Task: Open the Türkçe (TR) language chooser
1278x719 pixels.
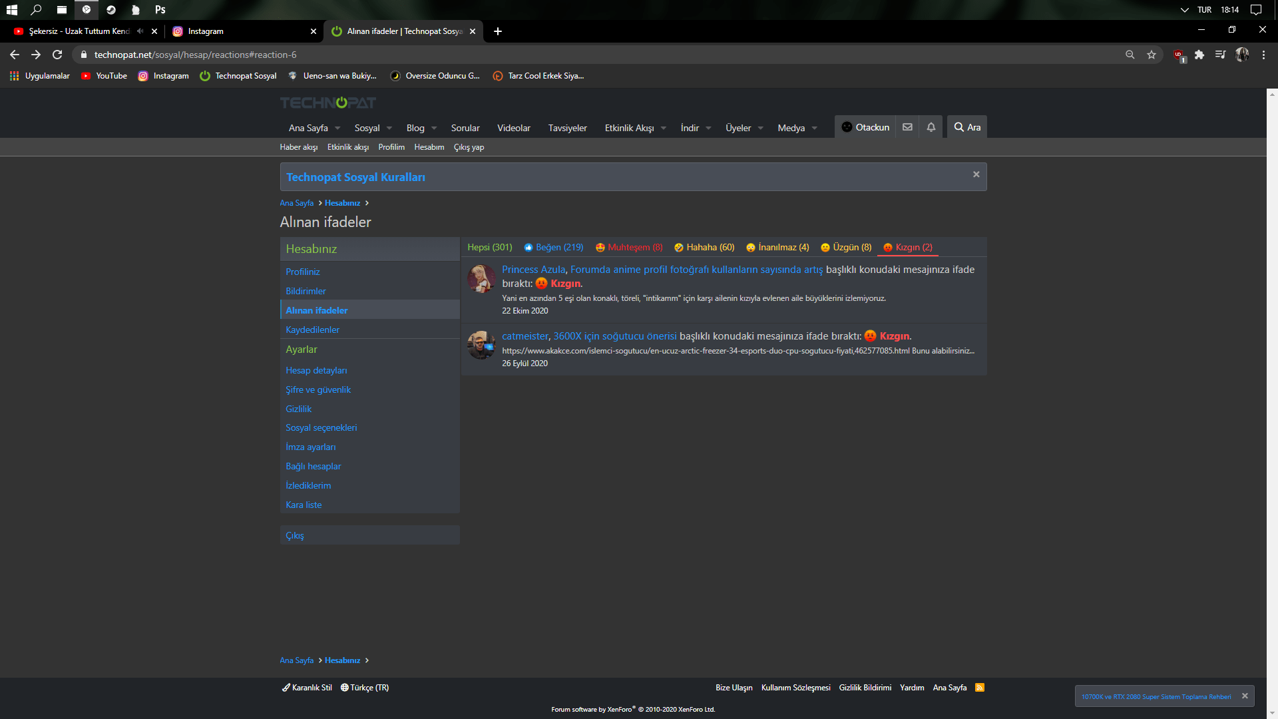Action: click(x=365, y=688)
